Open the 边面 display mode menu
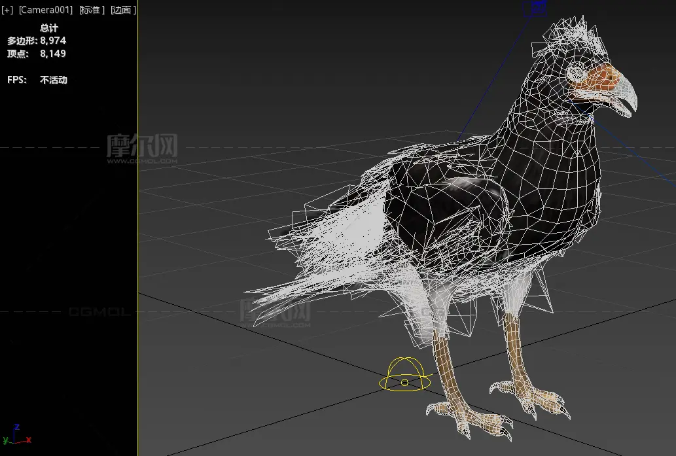676x456 pixels. click(123, 10)
